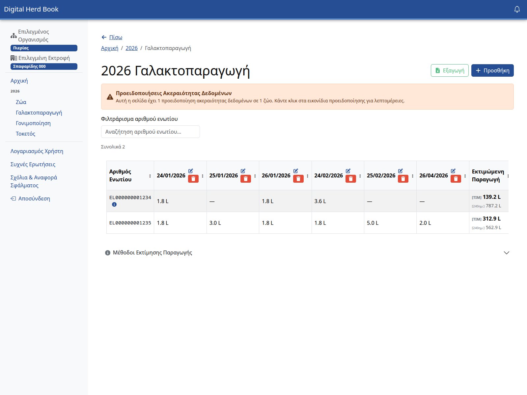Viewport: 527px width, 395px height.
Task: Go to Γονιμοποίηση sidebar item
Action: (33, 123)
